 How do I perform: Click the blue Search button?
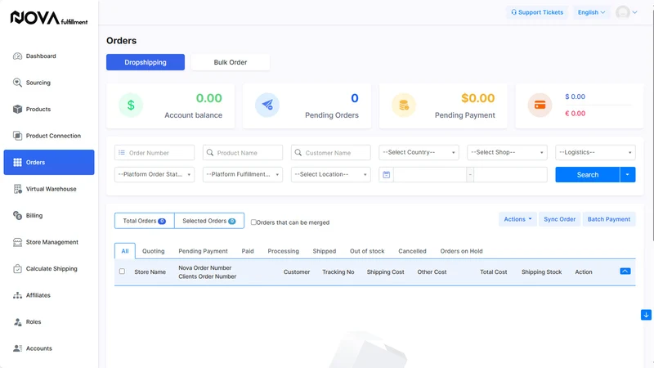click(x=587, y=174)
